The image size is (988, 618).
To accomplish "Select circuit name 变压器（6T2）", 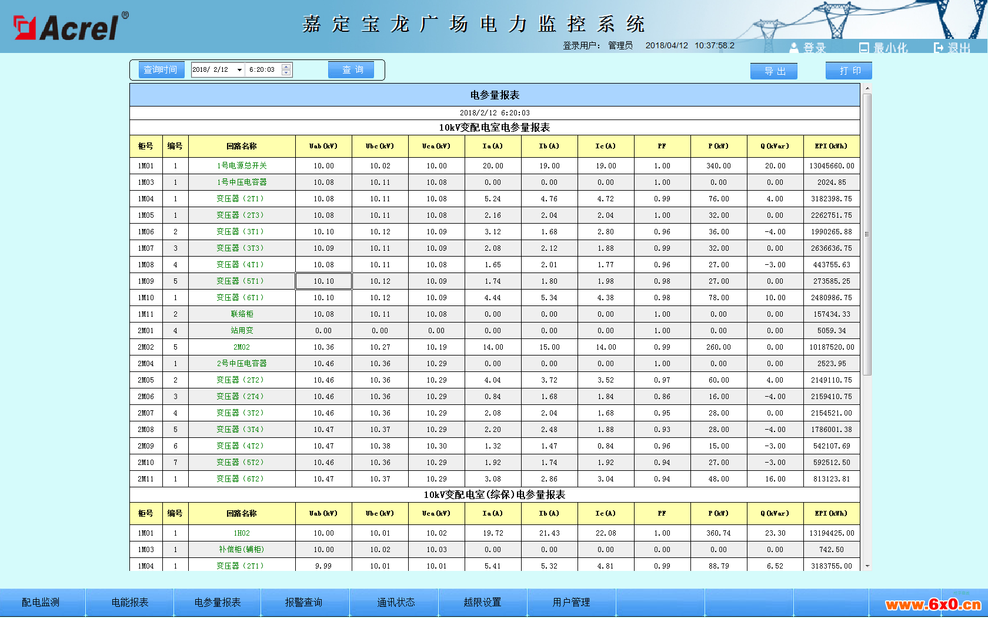I will pos(240,479).
